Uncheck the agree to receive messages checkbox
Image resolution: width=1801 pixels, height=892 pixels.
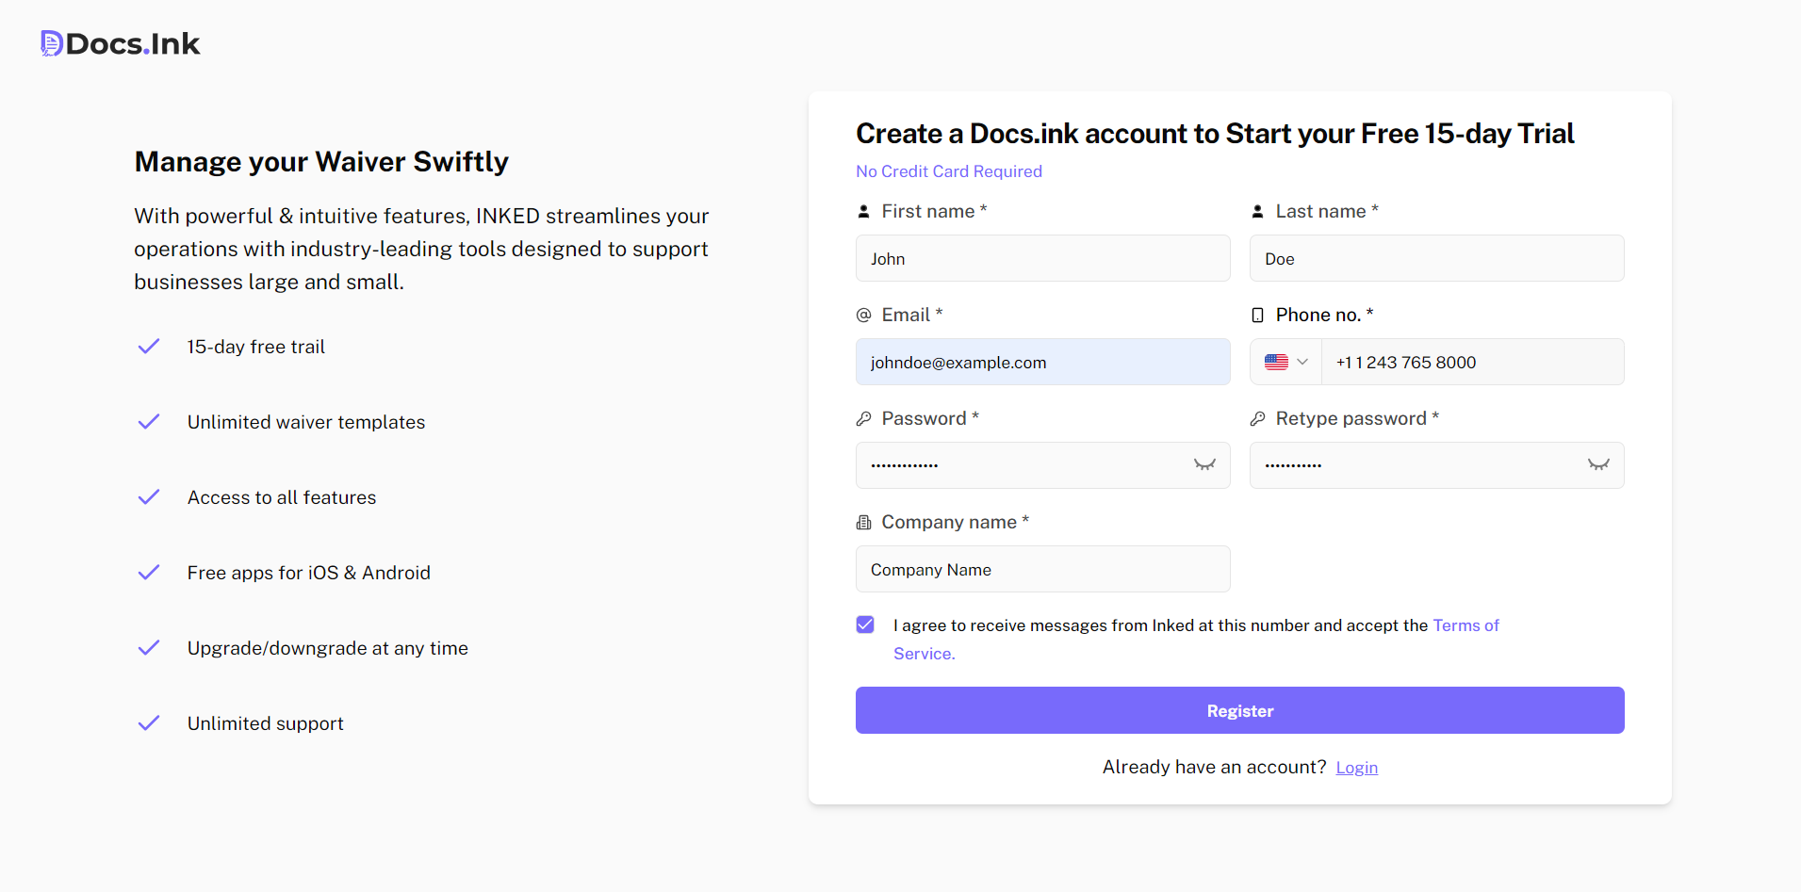[865, 624]
